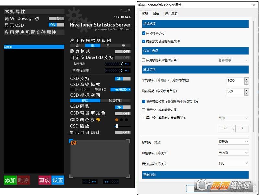Switch to the 常规 tab

(x=145, y=13)
